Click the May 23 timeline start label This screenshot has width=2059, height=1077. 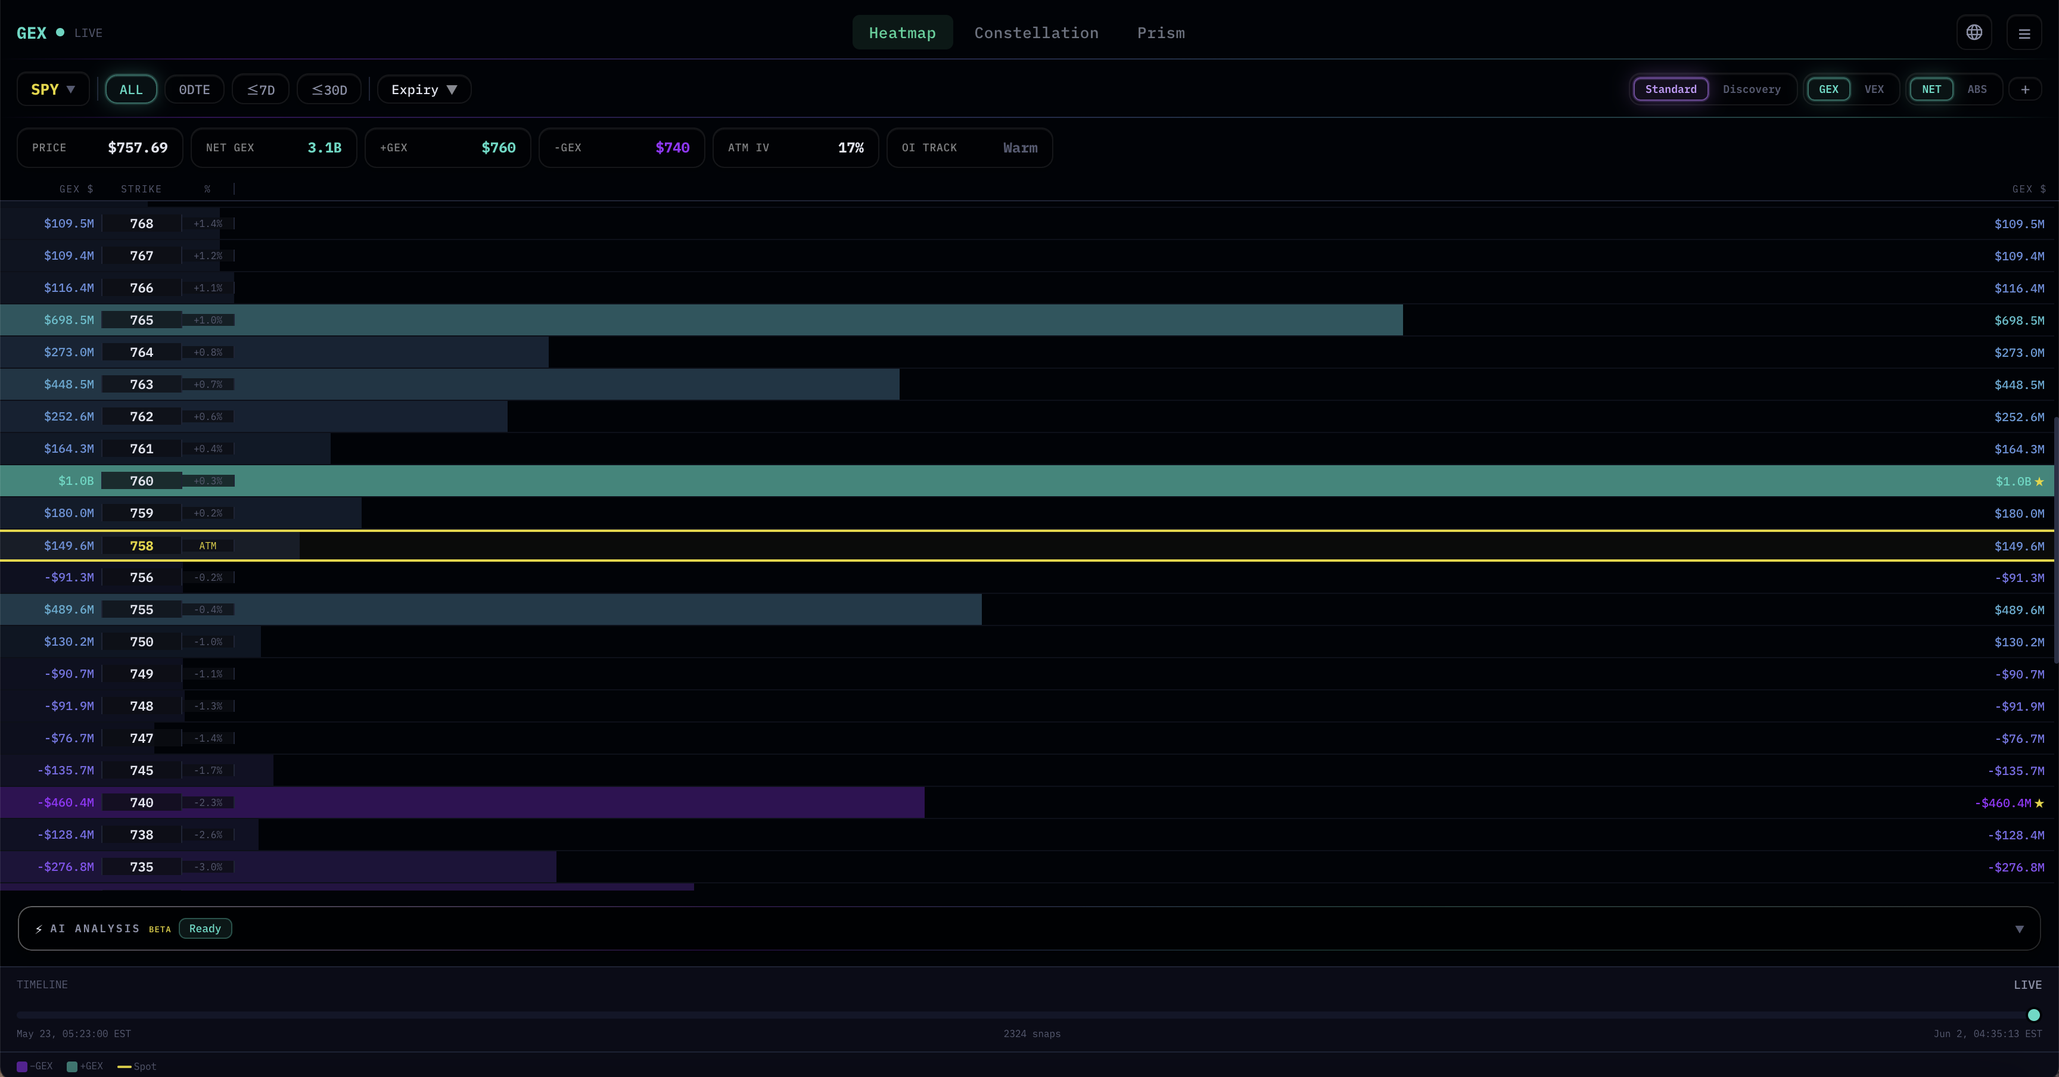73,1034
